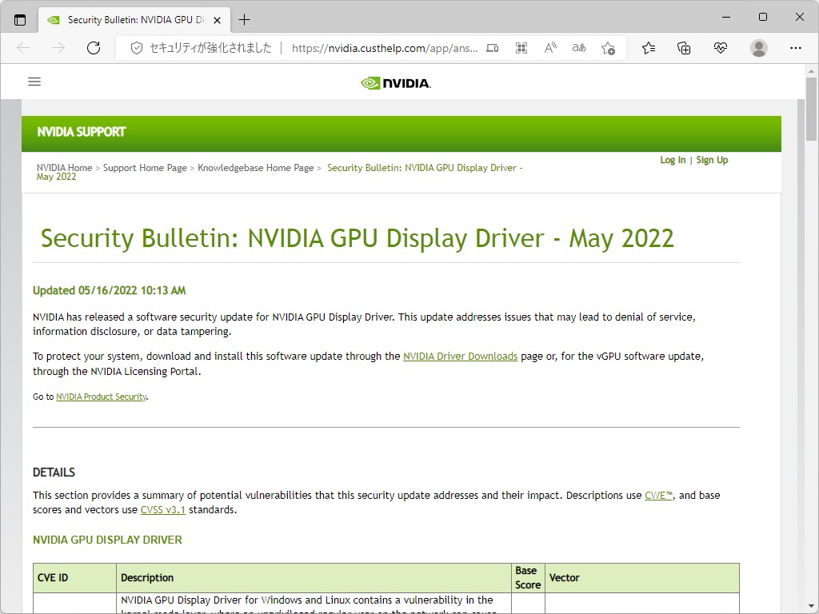819x614 pixels.
Task: Open the tab actions menu icon
Action: 20,20
